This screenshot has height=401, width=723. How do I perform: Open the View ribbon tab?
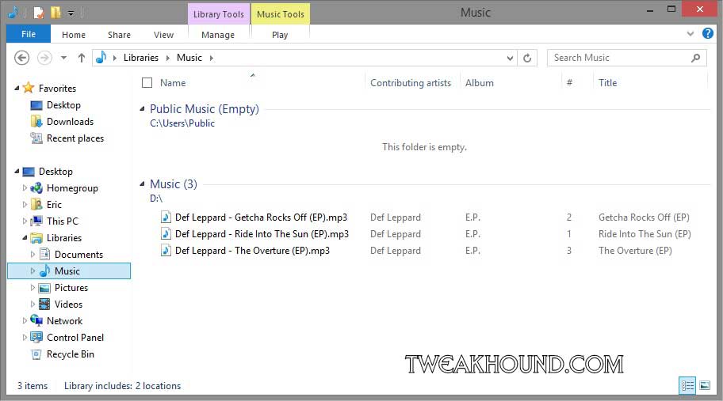(163, 35)
